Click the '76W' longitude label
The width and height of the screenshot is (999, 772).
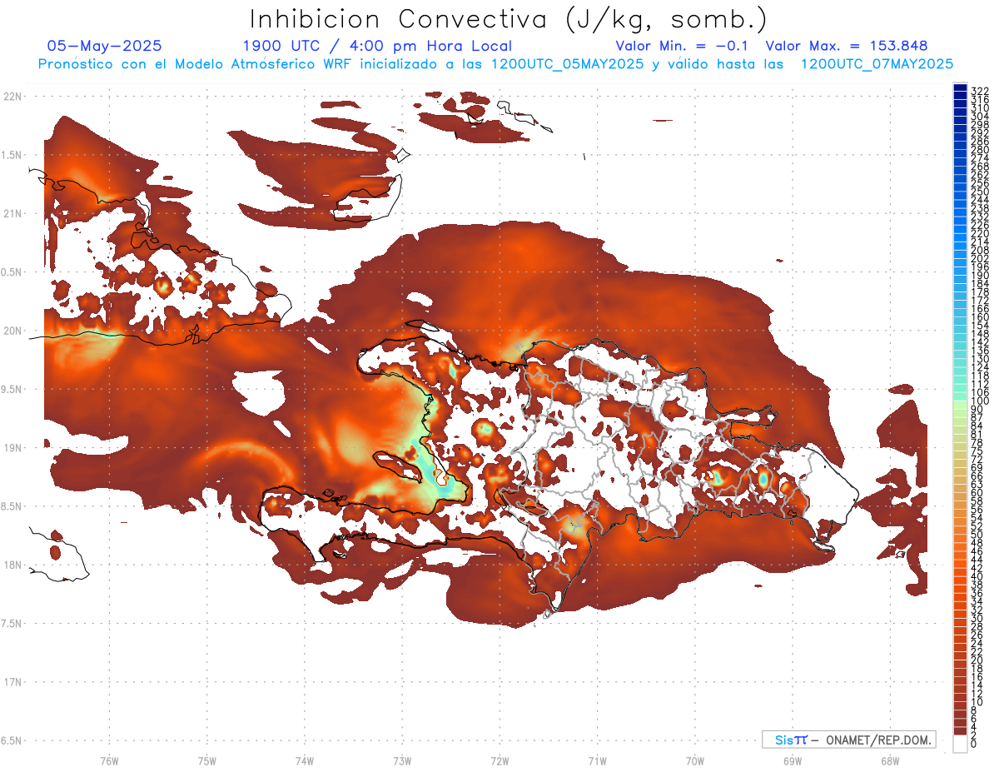coord(109,760)
